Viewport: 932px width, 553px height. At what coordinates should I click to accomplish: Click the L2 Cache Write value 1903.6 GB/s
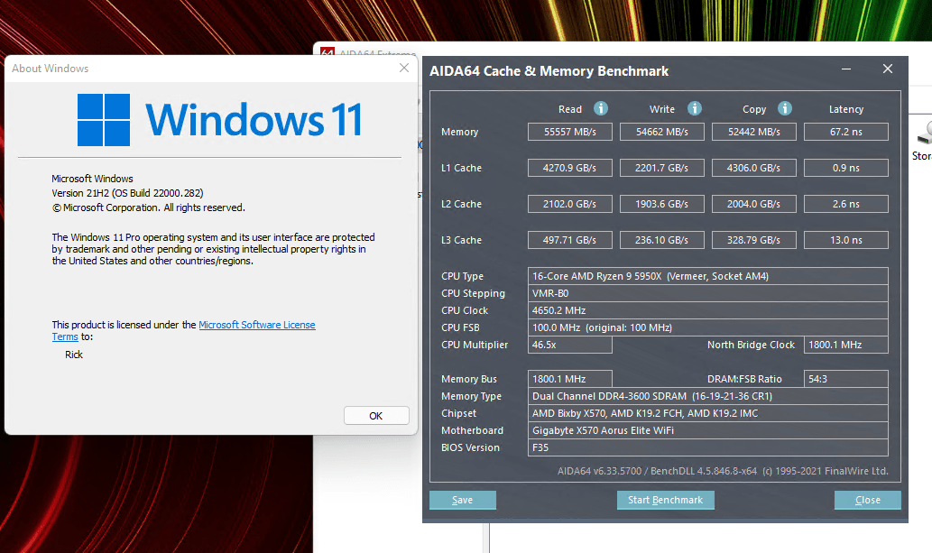coord(662,204)
